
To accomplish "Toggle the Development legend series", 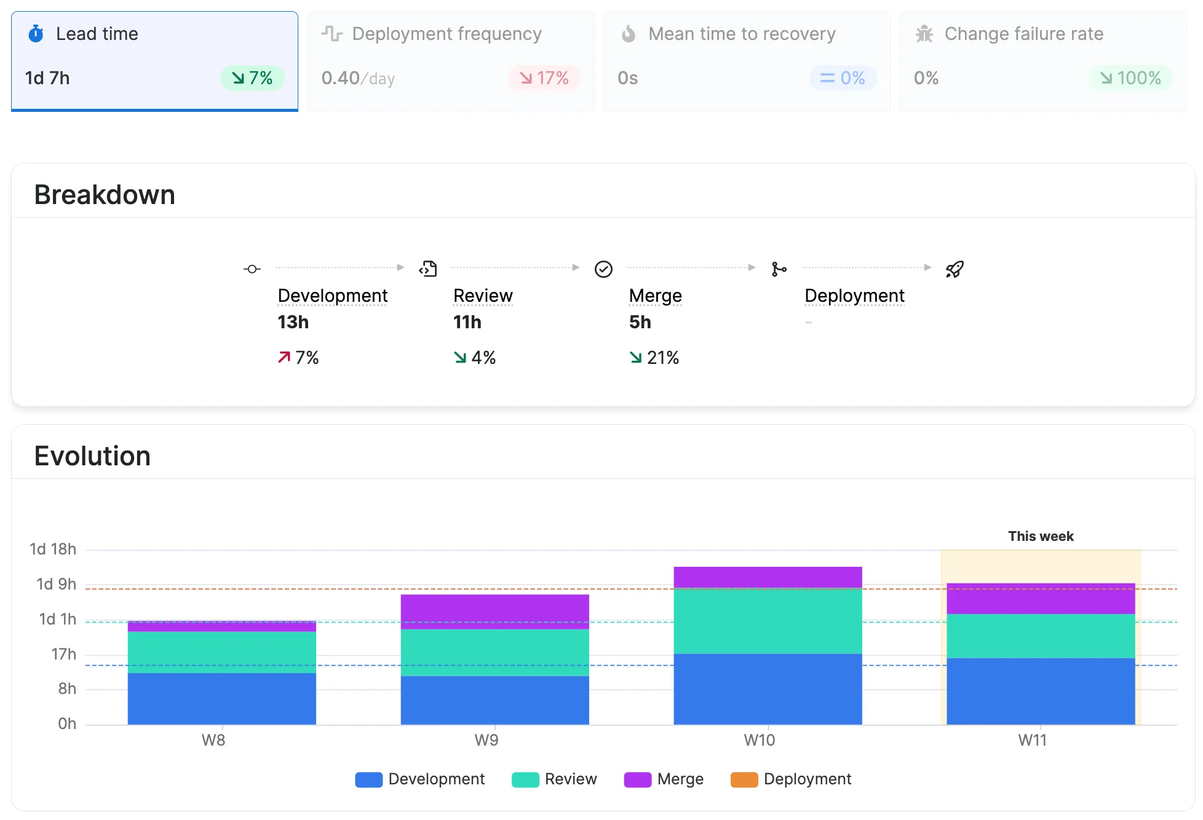I will coord(420,779).
